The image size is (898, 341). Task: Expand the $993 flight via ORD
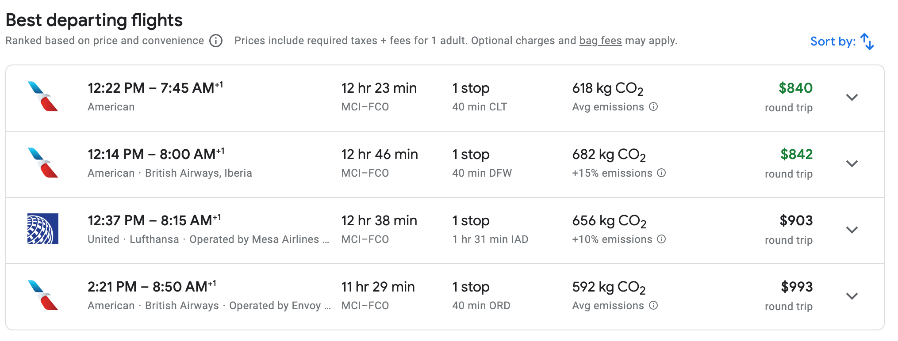(x=852, y=296)
